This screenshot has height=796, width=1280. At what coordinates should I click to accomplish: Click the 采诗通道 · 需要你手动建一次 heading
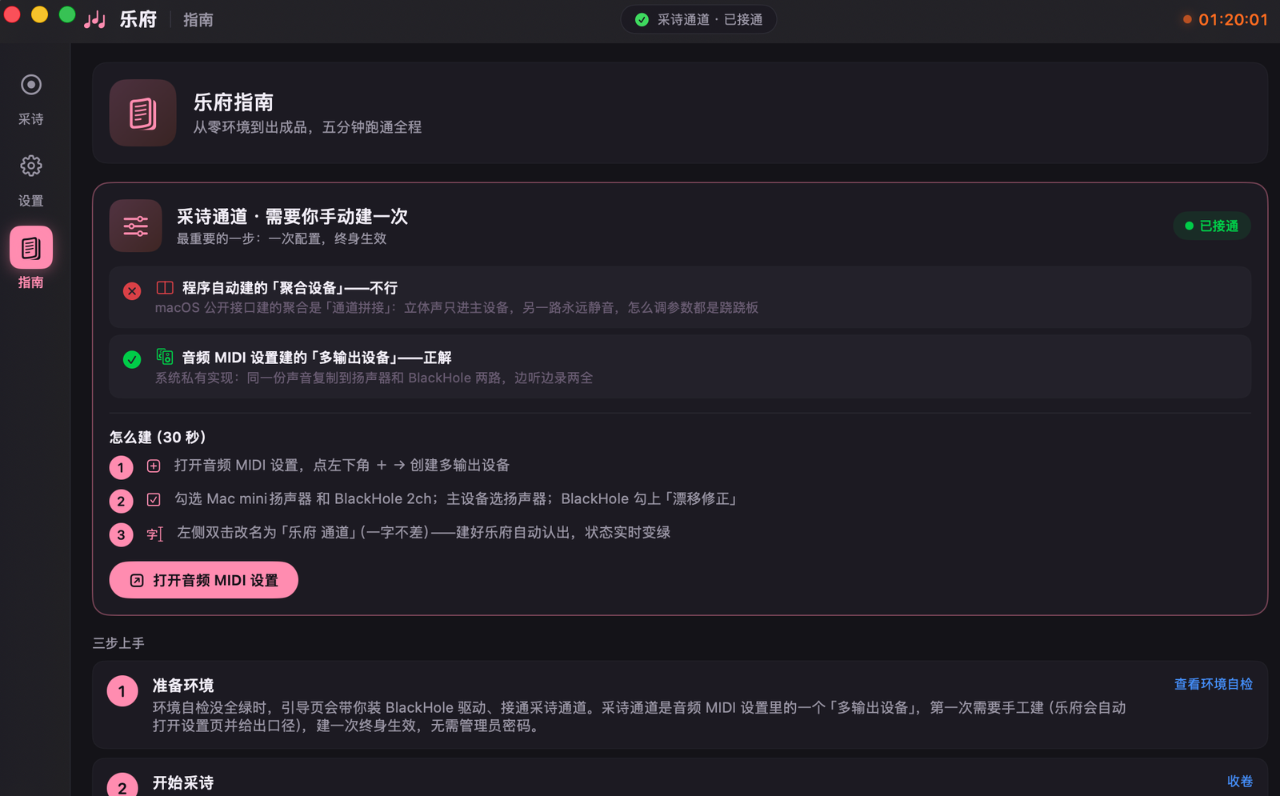[292, 217]
